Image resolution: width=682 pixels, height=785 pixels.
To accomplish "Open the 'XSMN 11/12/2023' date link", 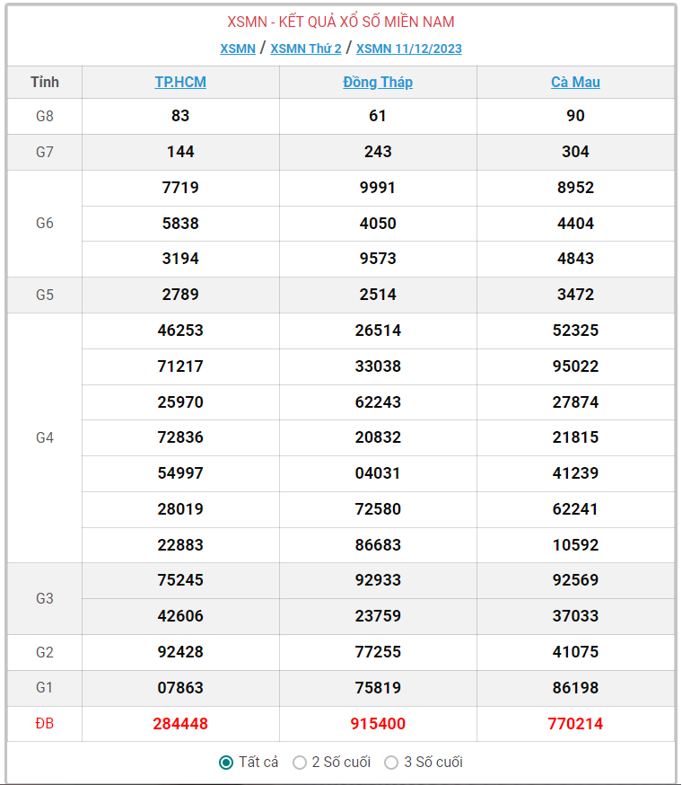I will point(409,49).
